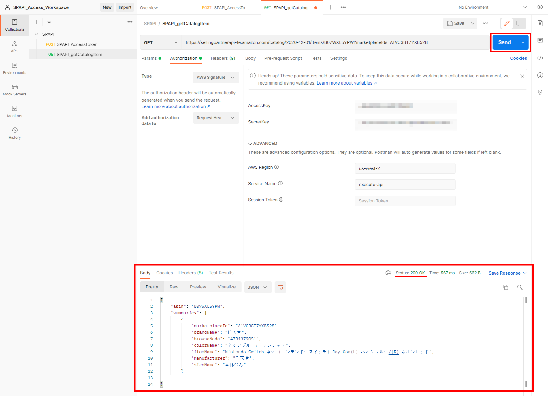Toggle comment mode next to the pencil icon
The width and height of the screenshot is (548, 396).
click(x=519, y=23)
